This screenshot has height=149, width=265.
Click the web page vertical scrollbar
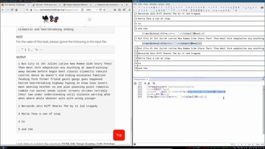(x=131, y=124)
